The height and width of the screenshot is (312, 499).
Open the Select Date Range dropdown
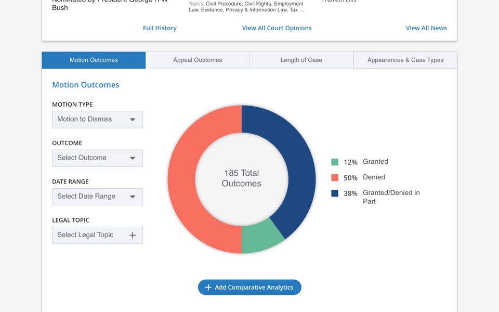point(97,197)
